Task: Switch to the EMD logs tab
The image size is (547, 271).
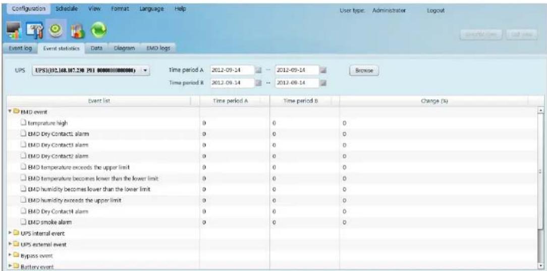Action: [157, 49]
